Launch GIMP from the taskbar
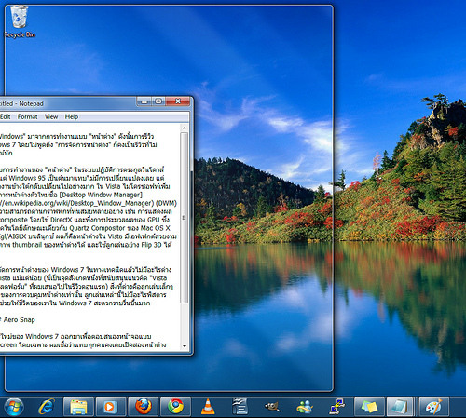466x418 pixels. 272,407
